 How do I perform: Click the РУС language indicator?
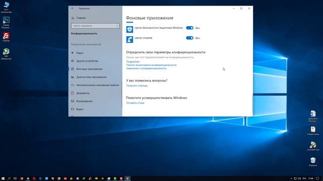pos(304,178)
